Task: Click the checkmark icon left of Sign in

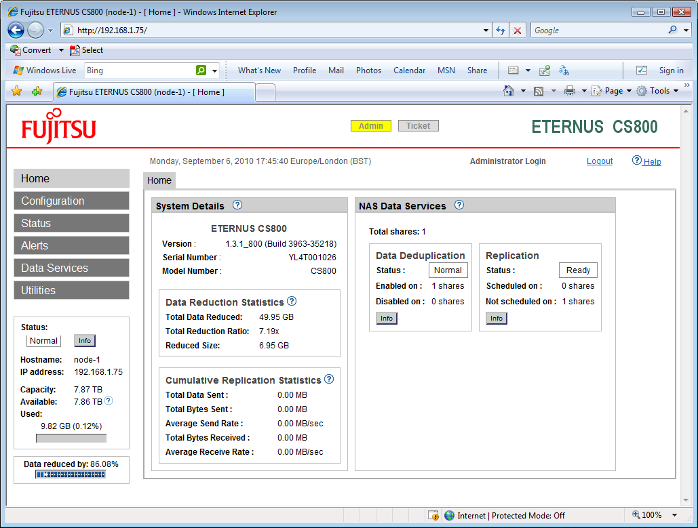Action: pyautogui.click(x=642, y=70)
